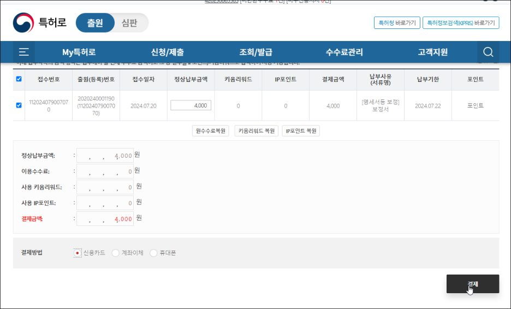
Task: Click the search magnifier icon
Action: tap(488, 52)
